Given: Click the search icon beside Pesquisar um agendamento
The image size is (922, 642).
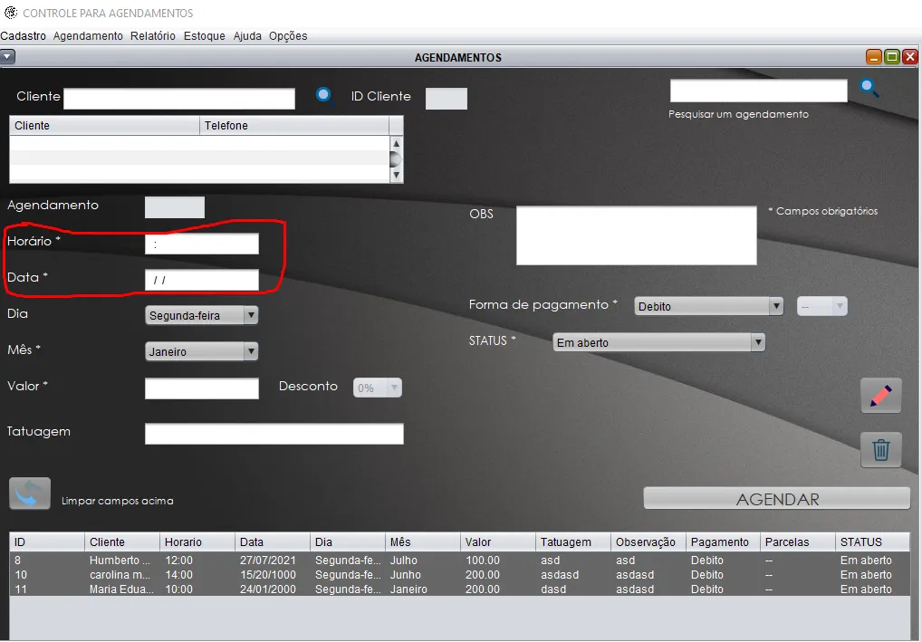Looking at the screenshot, I should pos(869,88).
